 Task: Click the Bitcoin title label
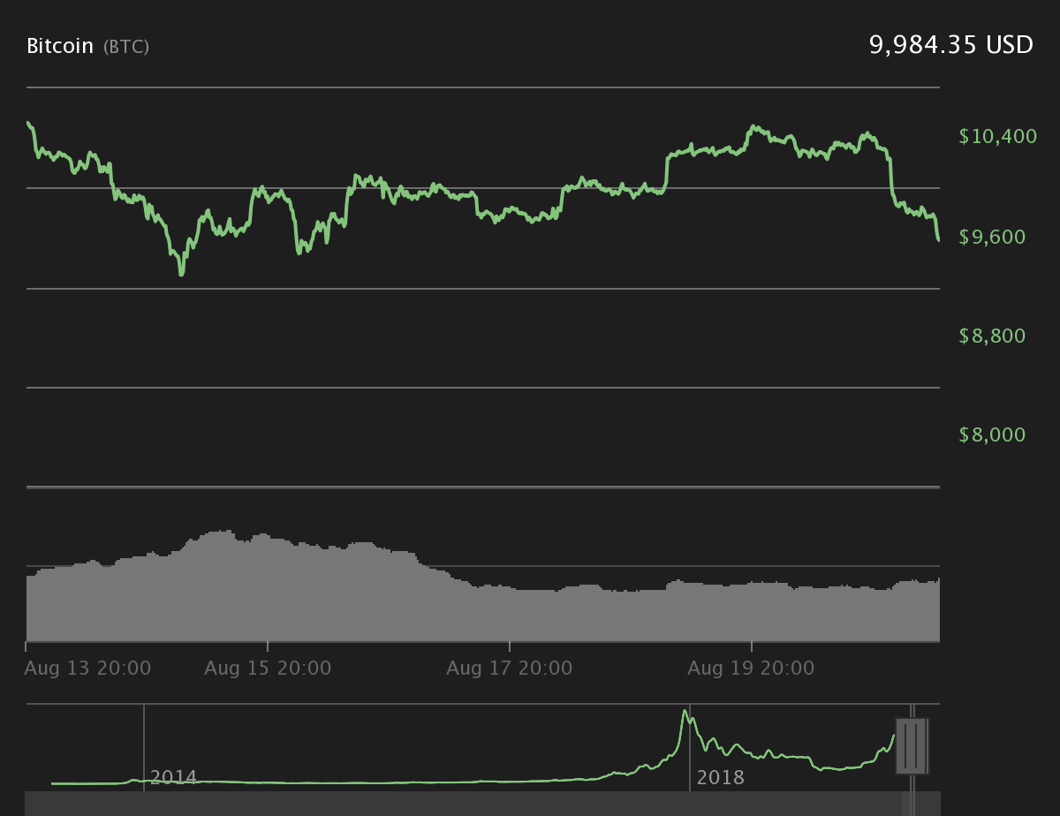59,46
